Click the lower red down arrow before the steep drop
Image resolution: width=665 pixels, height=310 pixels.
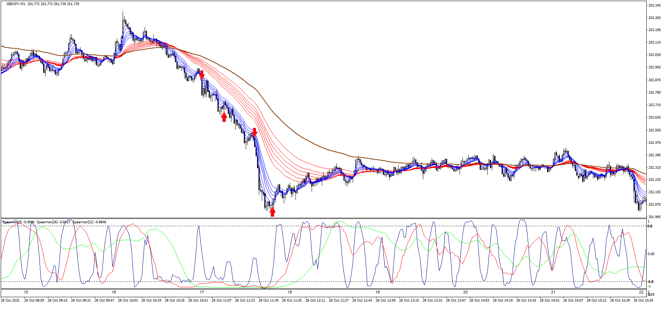(255, 132)
